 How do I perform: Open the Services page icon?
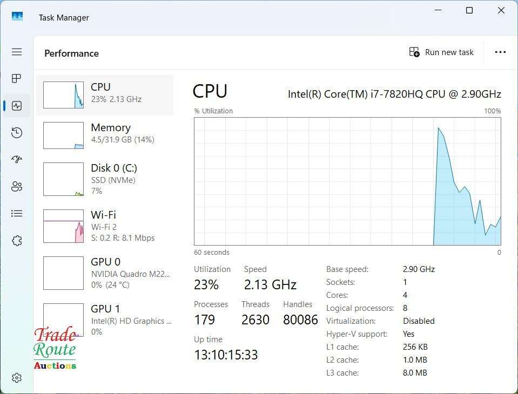coord(17,241)
